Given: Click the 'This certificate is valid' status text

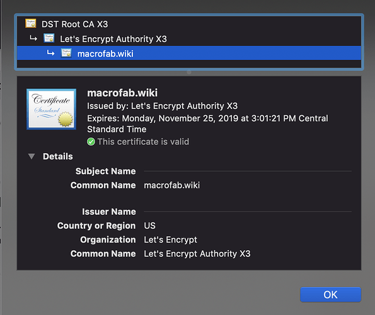Looking at the screenshot, I should [x=143, y=142].
